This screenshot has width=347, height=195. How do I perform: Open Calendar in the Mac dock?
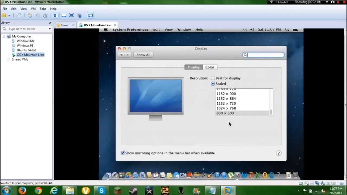[x=156, y=175]
